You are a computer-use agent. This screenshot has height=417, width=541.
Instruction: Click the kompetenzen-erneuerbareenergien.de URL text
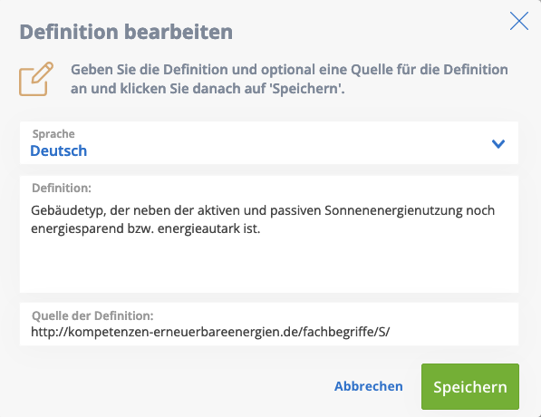click(x=210, y=332)
